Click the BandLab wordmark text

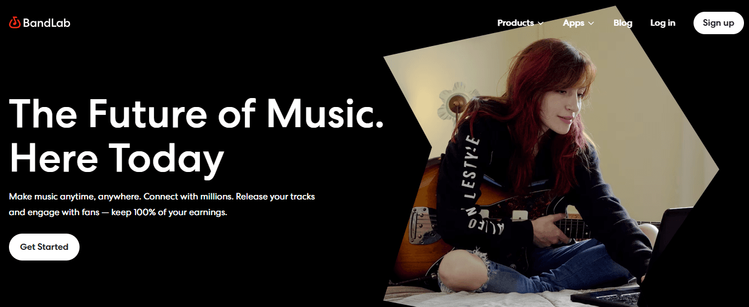pos(46,23)
